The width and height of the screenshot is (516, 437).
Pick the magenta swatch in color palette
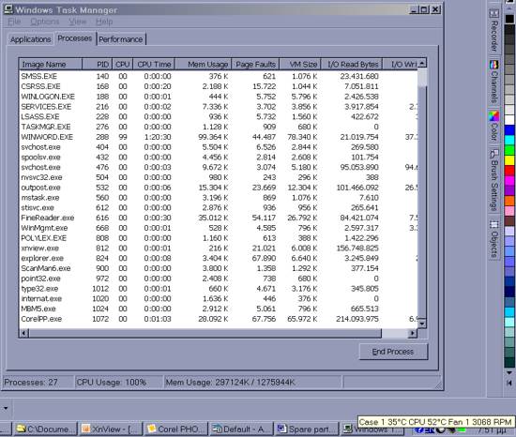509,181
